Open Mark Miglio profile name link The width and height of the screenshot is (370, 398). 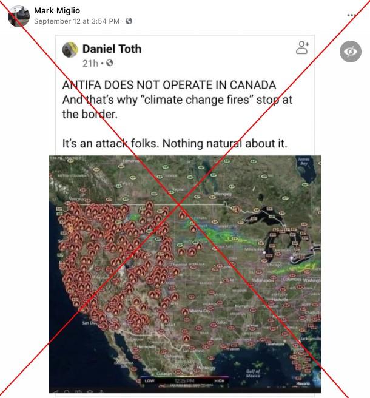[57, 10]
